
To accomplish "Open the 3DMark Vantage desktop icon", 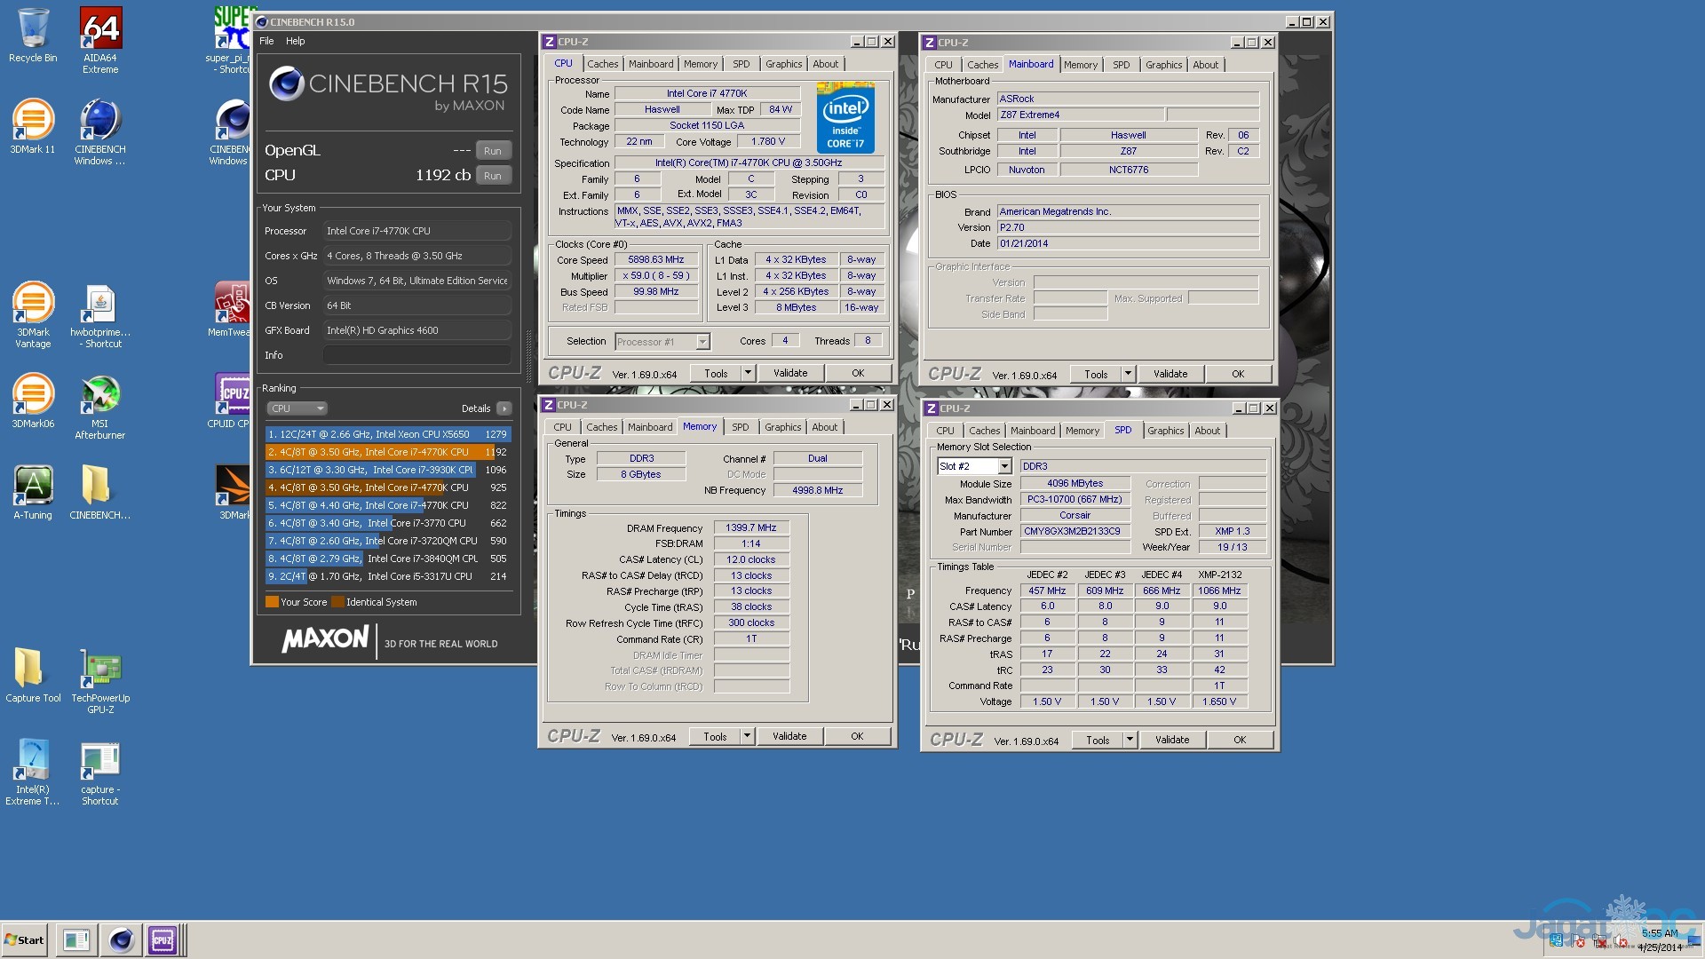I will [33, 315].
